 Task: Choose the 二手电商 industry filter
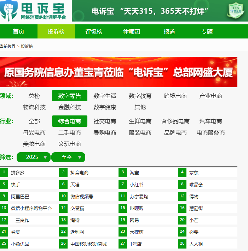pyautogui.click(x=70, y=132)
